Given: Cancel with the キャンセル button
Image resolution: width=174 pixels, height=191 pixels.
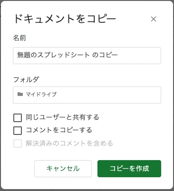Looking at the screenshot, I should pos(63,169).
